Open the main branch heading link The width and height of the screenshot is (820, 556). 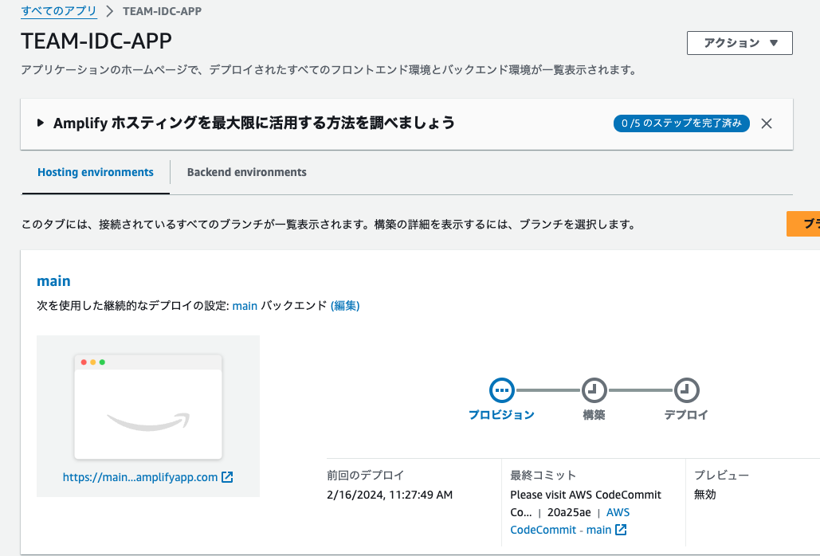pos(53,281)
